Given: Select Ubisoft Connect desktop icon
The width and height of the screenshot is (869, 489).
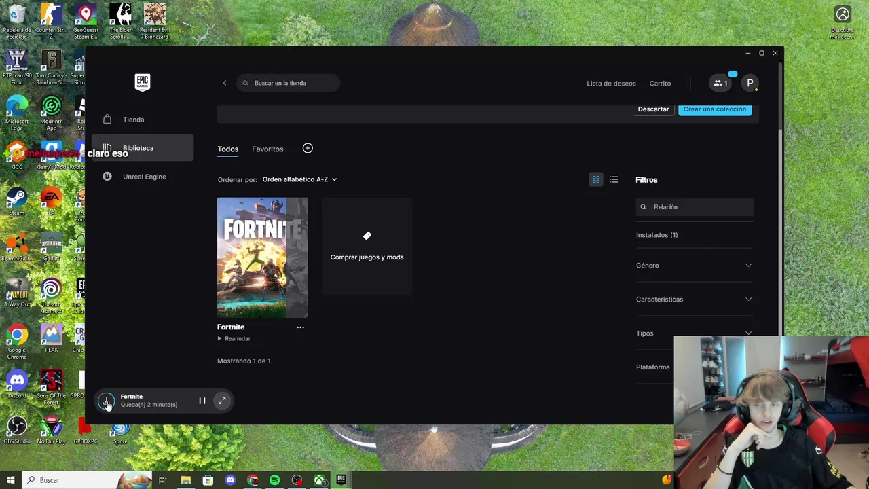Looking at the screenshot, I should point(51,296).
